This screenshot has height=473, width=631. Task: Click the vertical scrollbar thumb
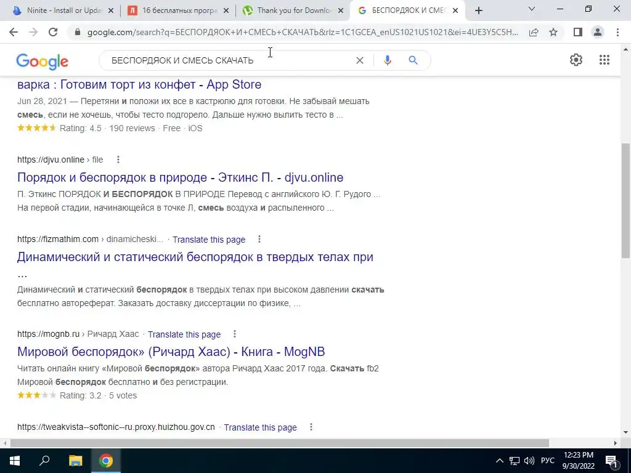[625, 200]
